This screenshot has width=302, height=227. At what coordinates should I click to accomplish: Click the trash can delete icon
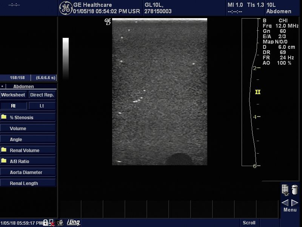click(295, 190)
